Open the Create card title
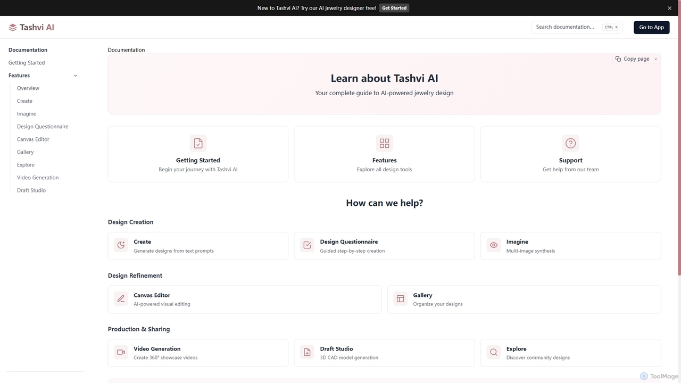Image resolution: width=681 pixels, height=383 pixels. (142, 242)
